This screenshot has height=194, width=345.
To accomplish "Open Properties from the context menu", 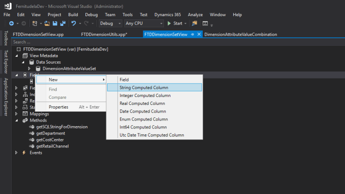I will [71, 107].
